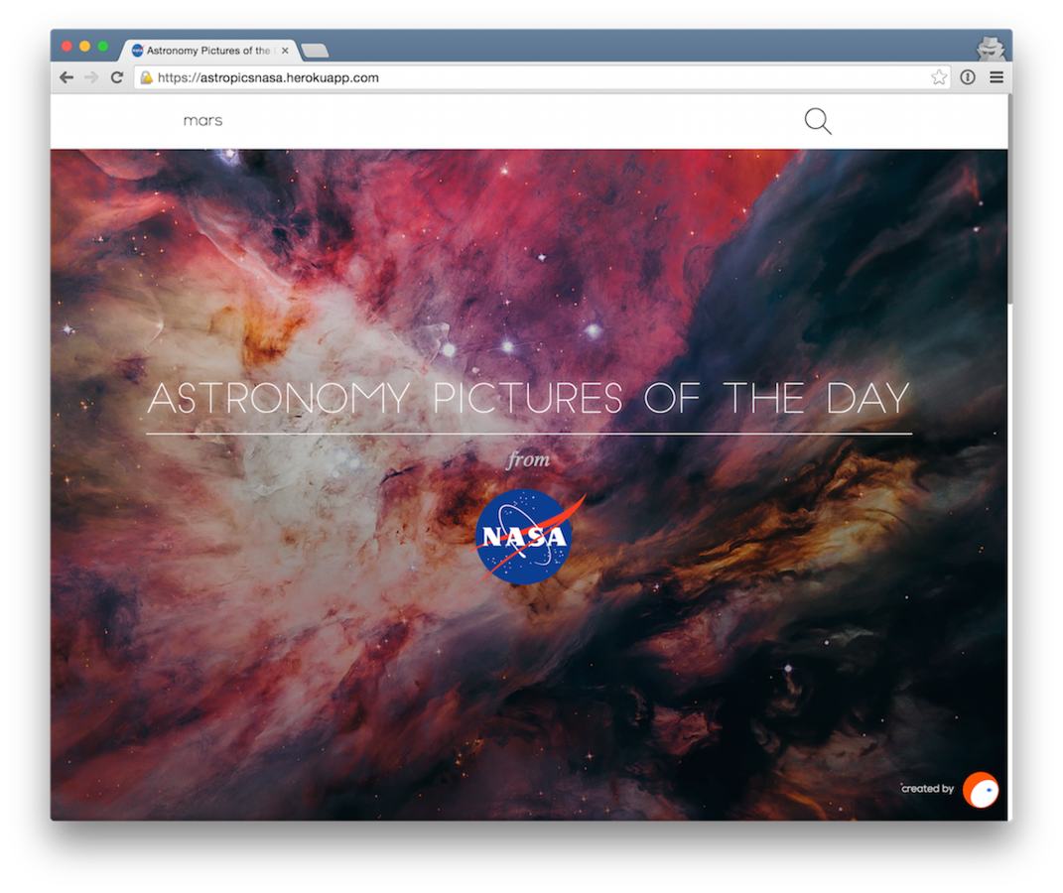The height and width of the screenshot is (893, 1063).
Task: Click the yellow minimize window button
Action: 84,46
